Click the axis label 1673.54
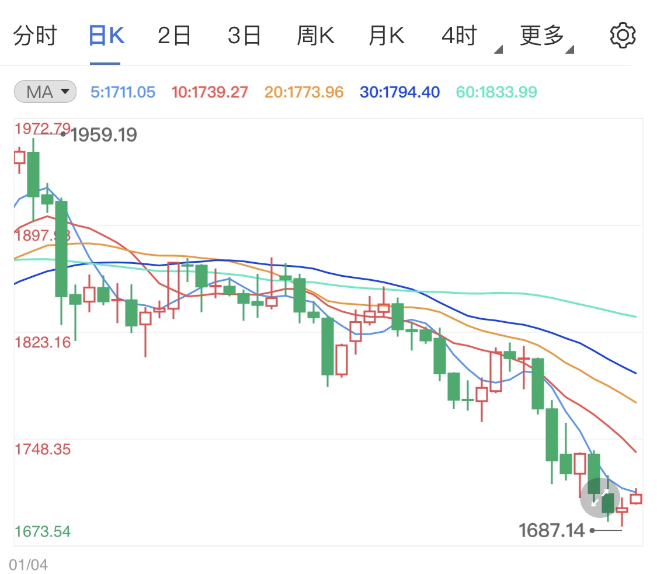 pos(42,531)
